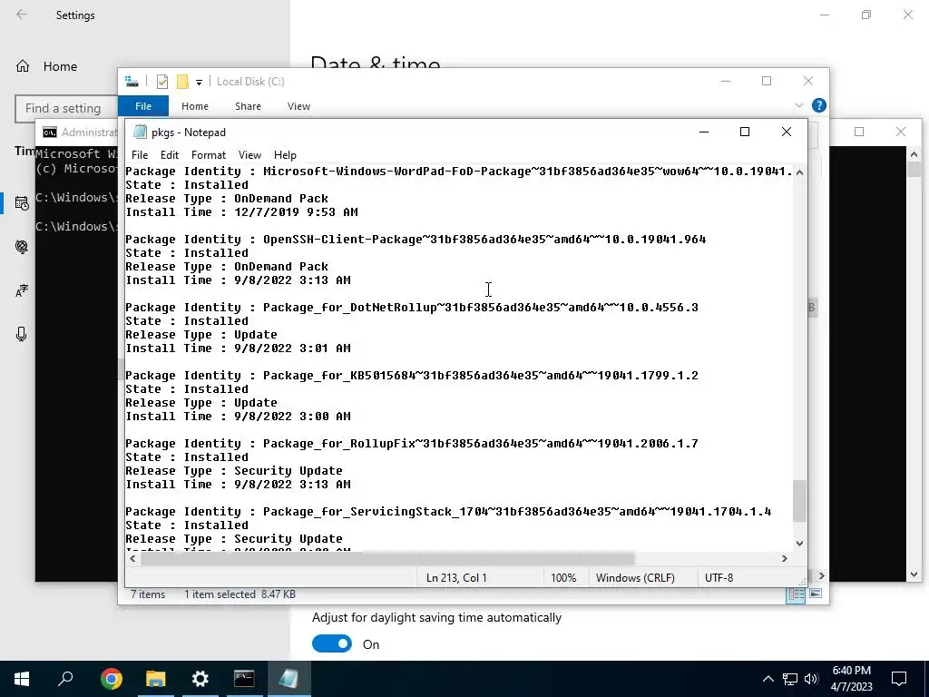The height and width of the screenshot is (697, 929).
Task: Launch Google Chrome from the taskbar
Action: tap(112, 679)
